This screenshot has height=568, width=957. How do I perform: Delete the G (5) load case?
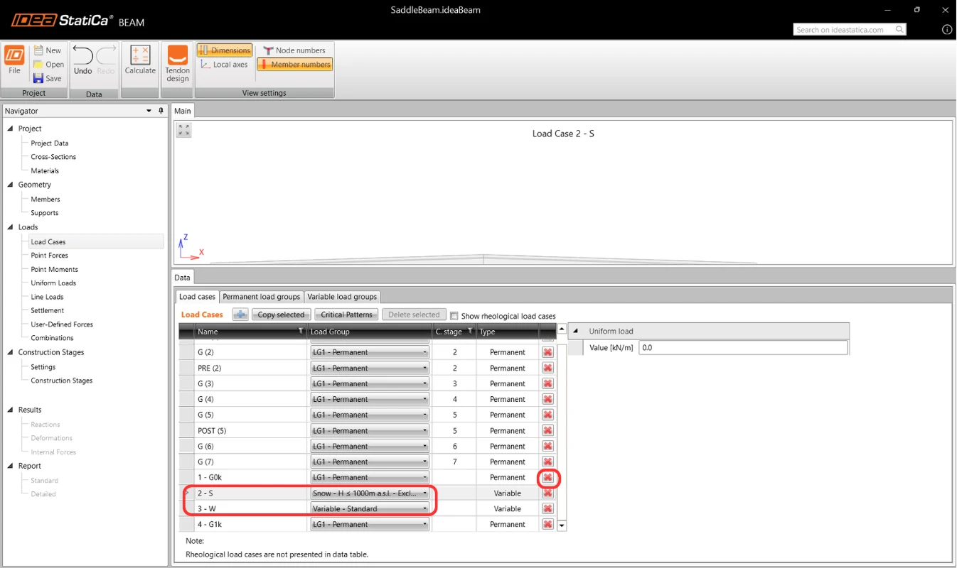coord(547,415)
